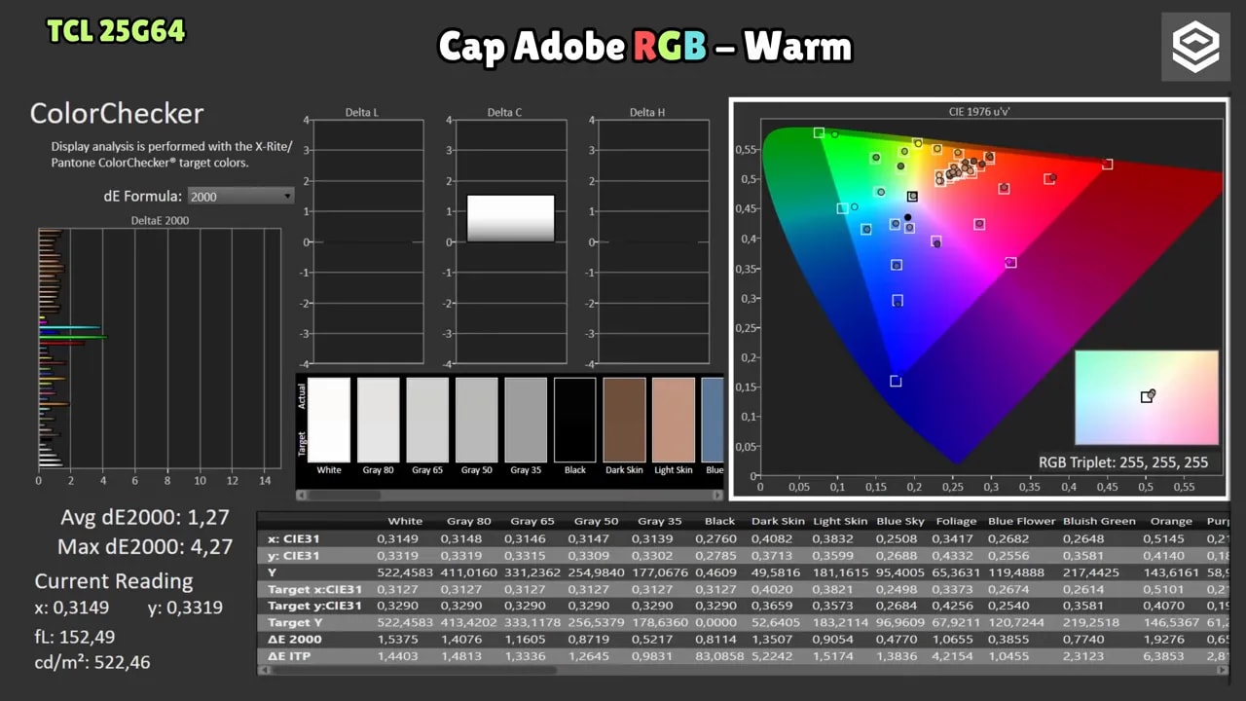Select the Light Skin swatch

click(x=674, y=420)
